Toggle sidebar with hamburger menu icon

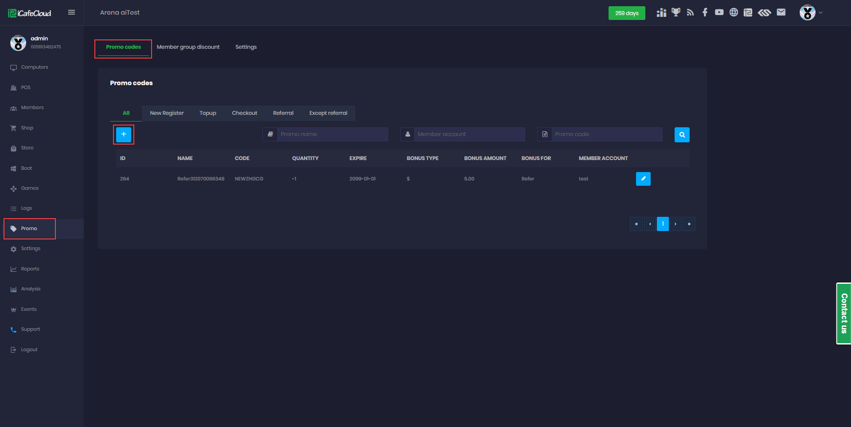coord(71,12)
